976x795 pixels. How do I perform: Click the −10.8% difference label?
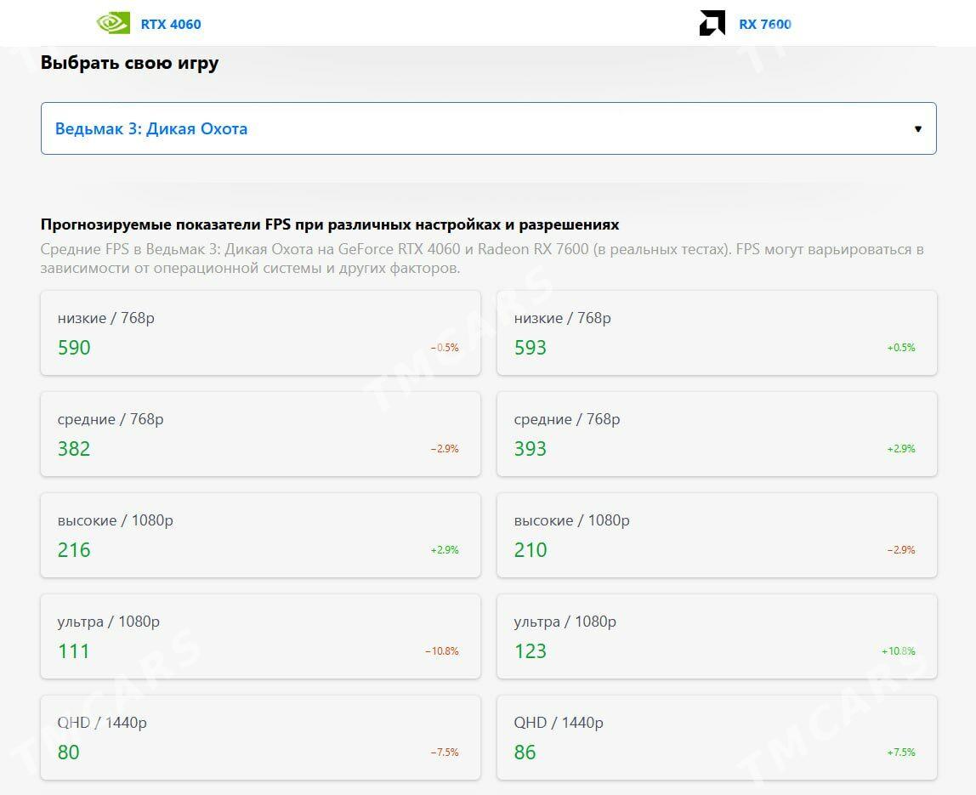click(x=442, y=651)
